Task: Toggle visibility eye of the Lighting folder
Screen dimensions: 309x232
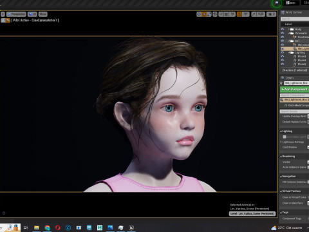Action: (283, 52)
